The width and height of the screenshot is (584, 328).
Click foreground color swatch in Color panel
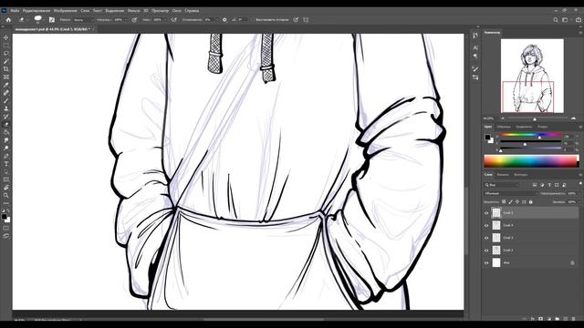coord(487,138)
